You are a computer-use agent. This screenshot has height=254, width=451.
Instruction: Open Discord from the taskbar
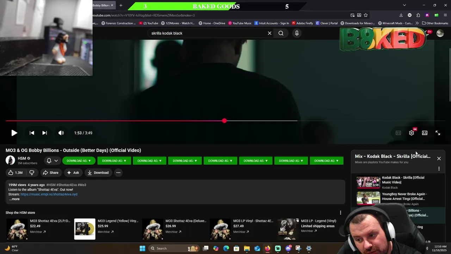pyautogui.click(x=288, y=248)
